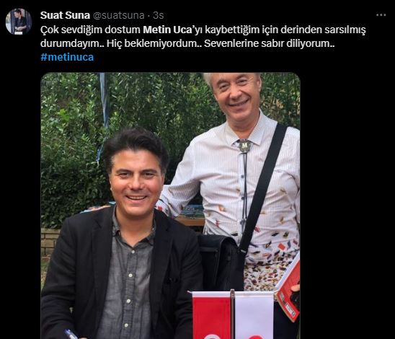Click the black shoulder bag in photo

click(221, 263)
